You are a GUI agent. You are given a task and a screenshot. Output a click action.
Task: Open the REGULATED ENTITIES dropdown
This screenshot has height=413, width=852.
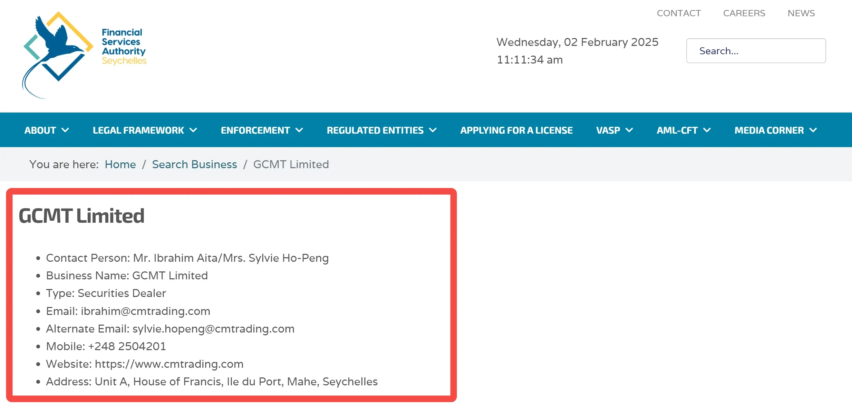(x=381, y=130)
